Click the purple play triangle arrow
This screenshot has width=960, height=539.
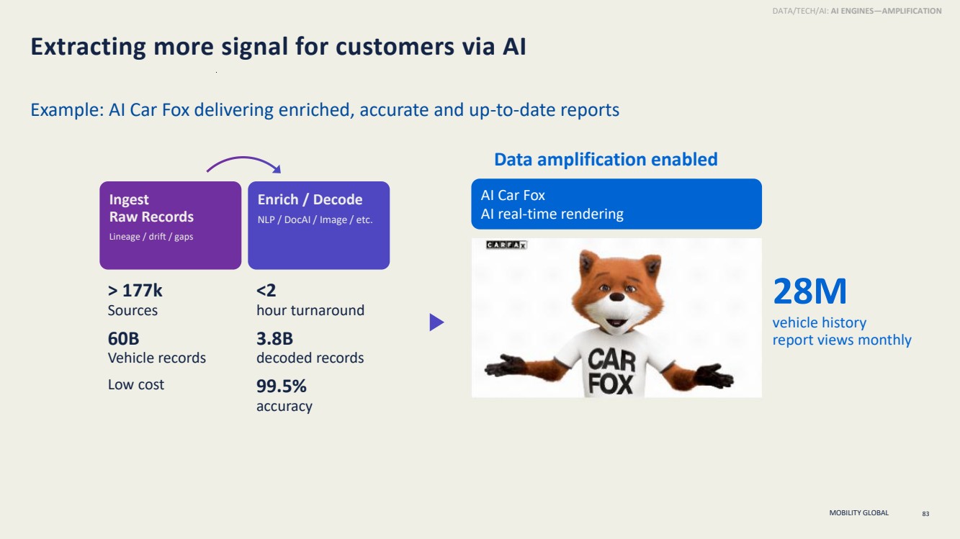436,322
